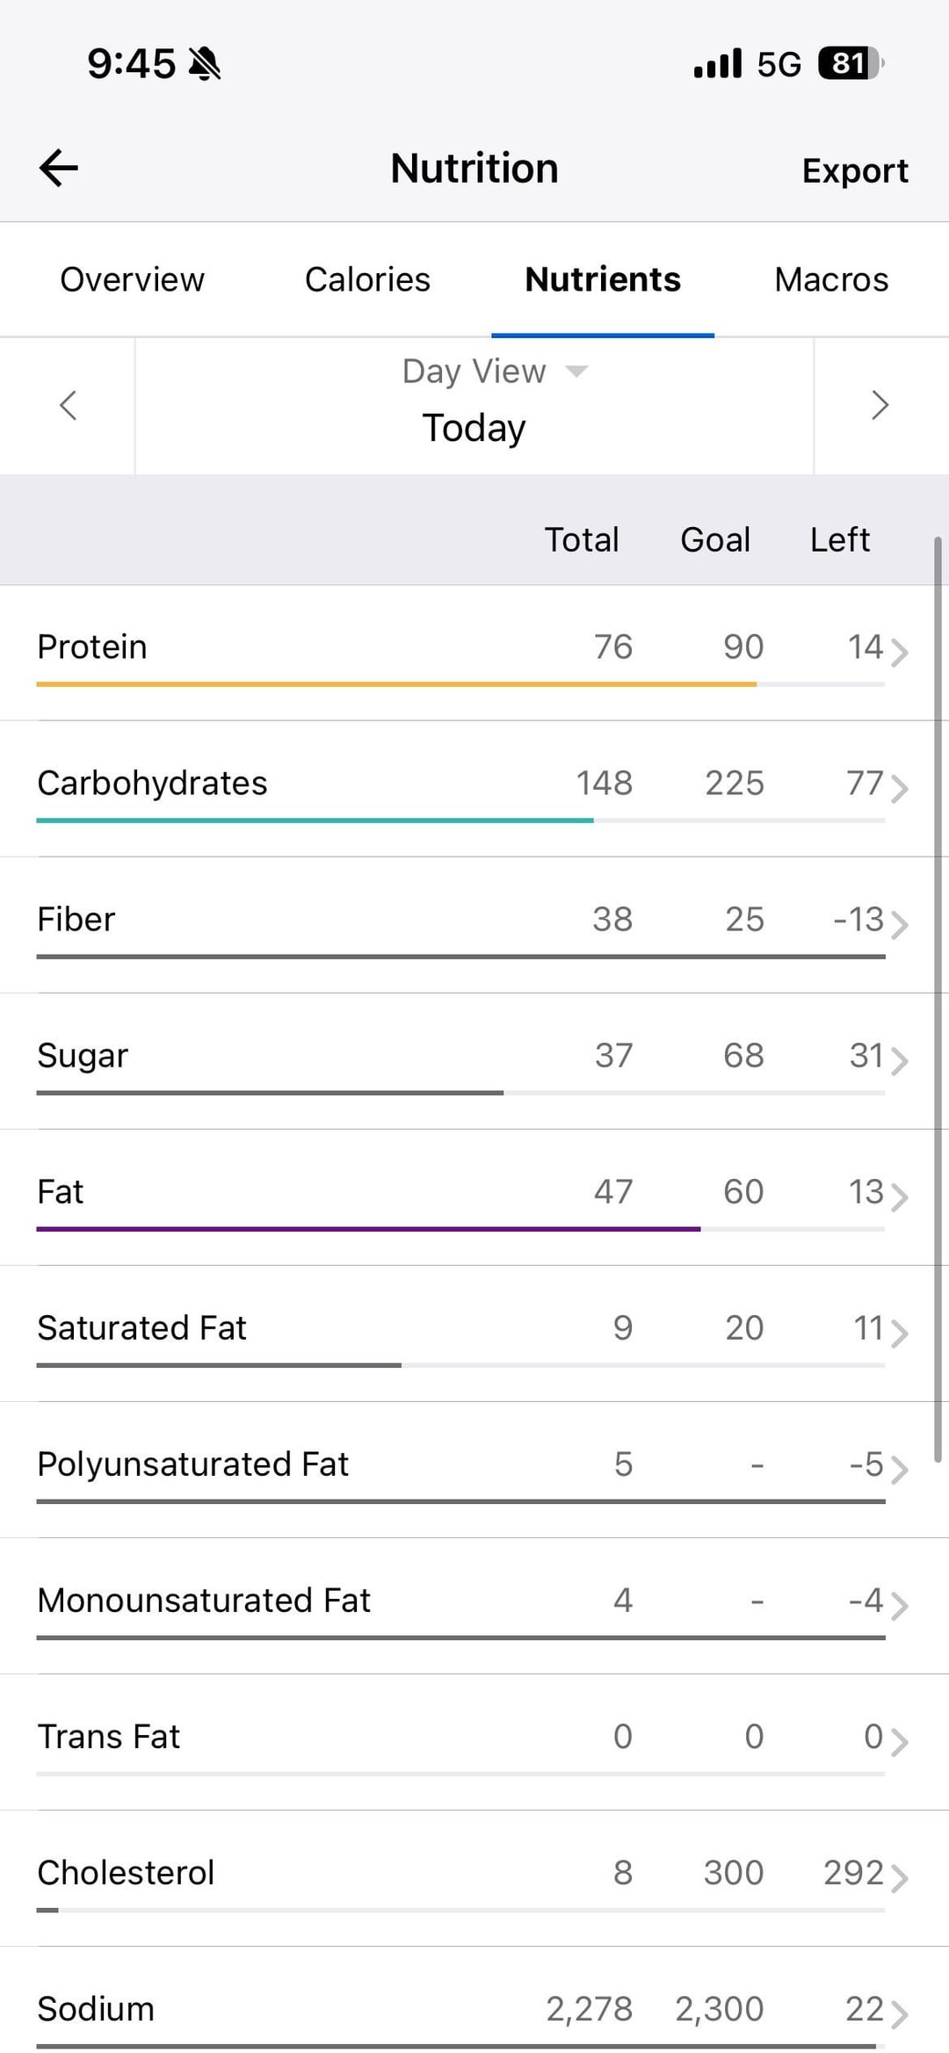Image resolution: width=949 pixels, height=2053 pixels.
Task: Open Fiber details chevron
Action: (899, 924)
